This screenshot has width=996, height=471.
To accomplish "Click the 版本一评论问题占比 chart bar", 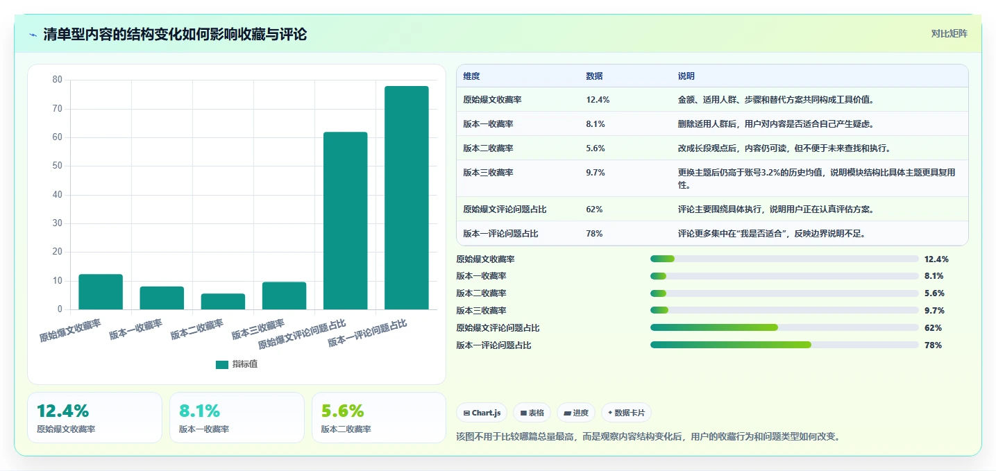I will click(x=407, y=198).
